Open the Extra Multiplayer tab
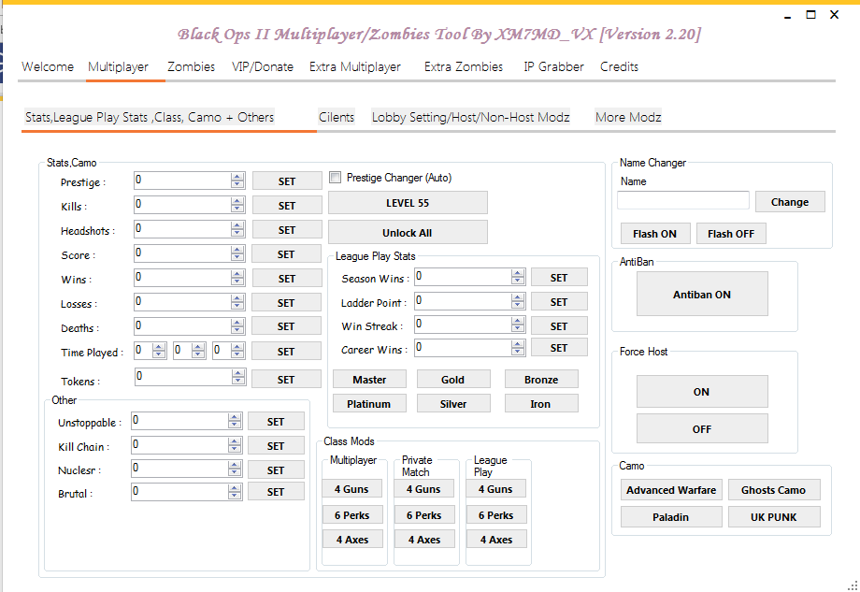This screenshot has height=592, width=860. click(x=355, y=67)
